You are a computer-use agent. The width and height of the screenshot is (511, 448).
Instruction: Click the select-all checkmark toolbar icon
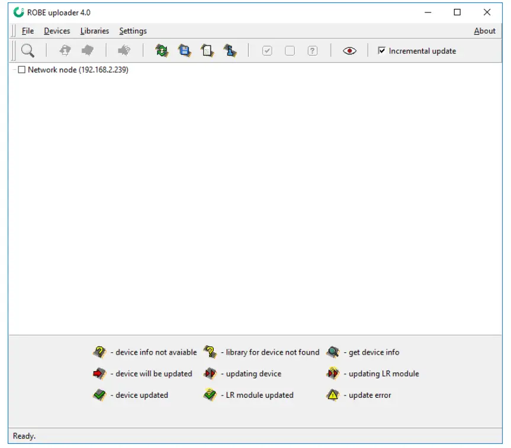click(x=267, y=51)
